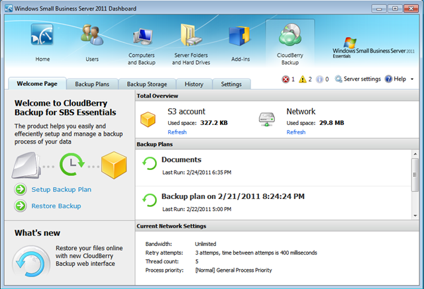Open the Backup Storage tab
The width and height of the screenshot is (424, 289).
(x=147, y=84)
